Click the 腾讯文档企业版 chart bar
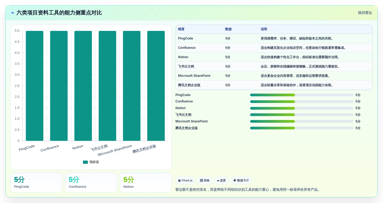 [x=156, y=86]
